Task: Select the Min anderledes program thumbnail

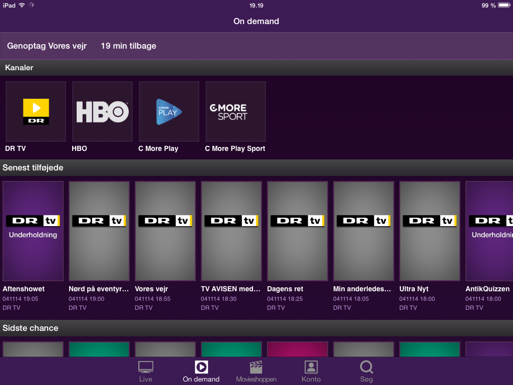Action: (x=364, y=231)
